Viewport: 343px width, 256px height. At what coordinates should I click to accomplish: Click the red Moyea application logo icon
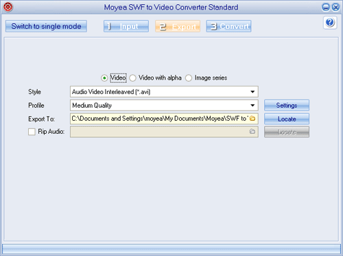pos(8,7)
